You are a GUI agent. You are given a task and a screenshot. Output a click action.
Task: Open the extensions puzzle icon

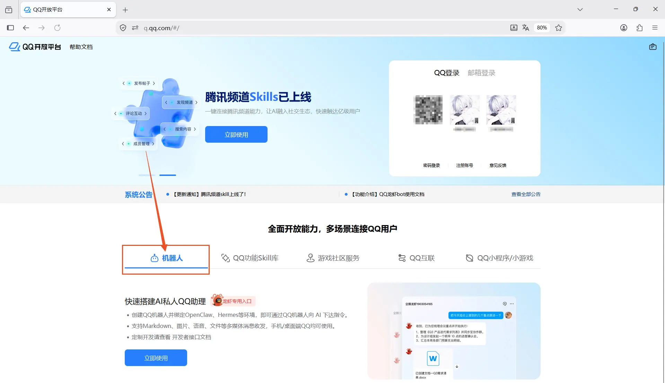point(640,28)
